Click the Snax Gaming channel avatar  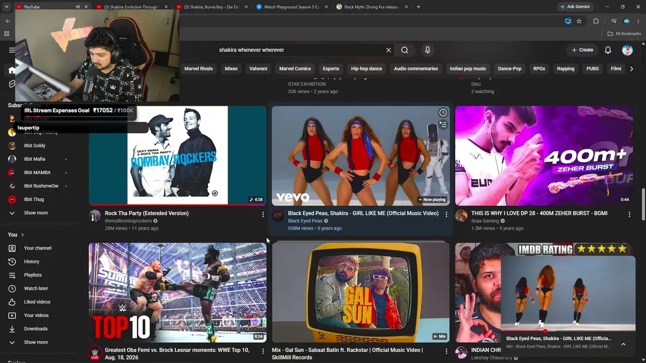(x=461, y=216)
